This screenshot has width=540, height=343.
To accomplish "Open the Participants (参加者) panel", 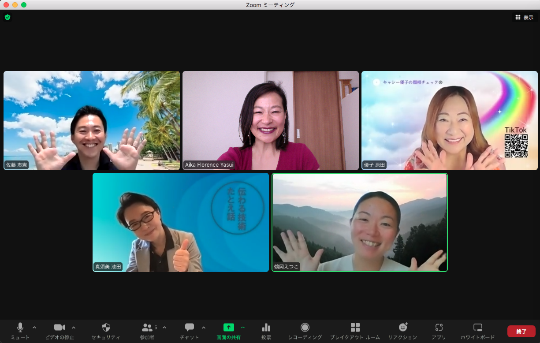I will tap(147, 328).
